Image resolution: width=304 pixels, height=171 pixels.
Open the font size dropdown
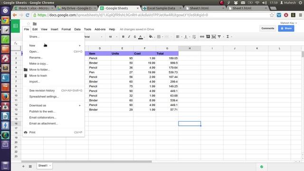(113, 37)
